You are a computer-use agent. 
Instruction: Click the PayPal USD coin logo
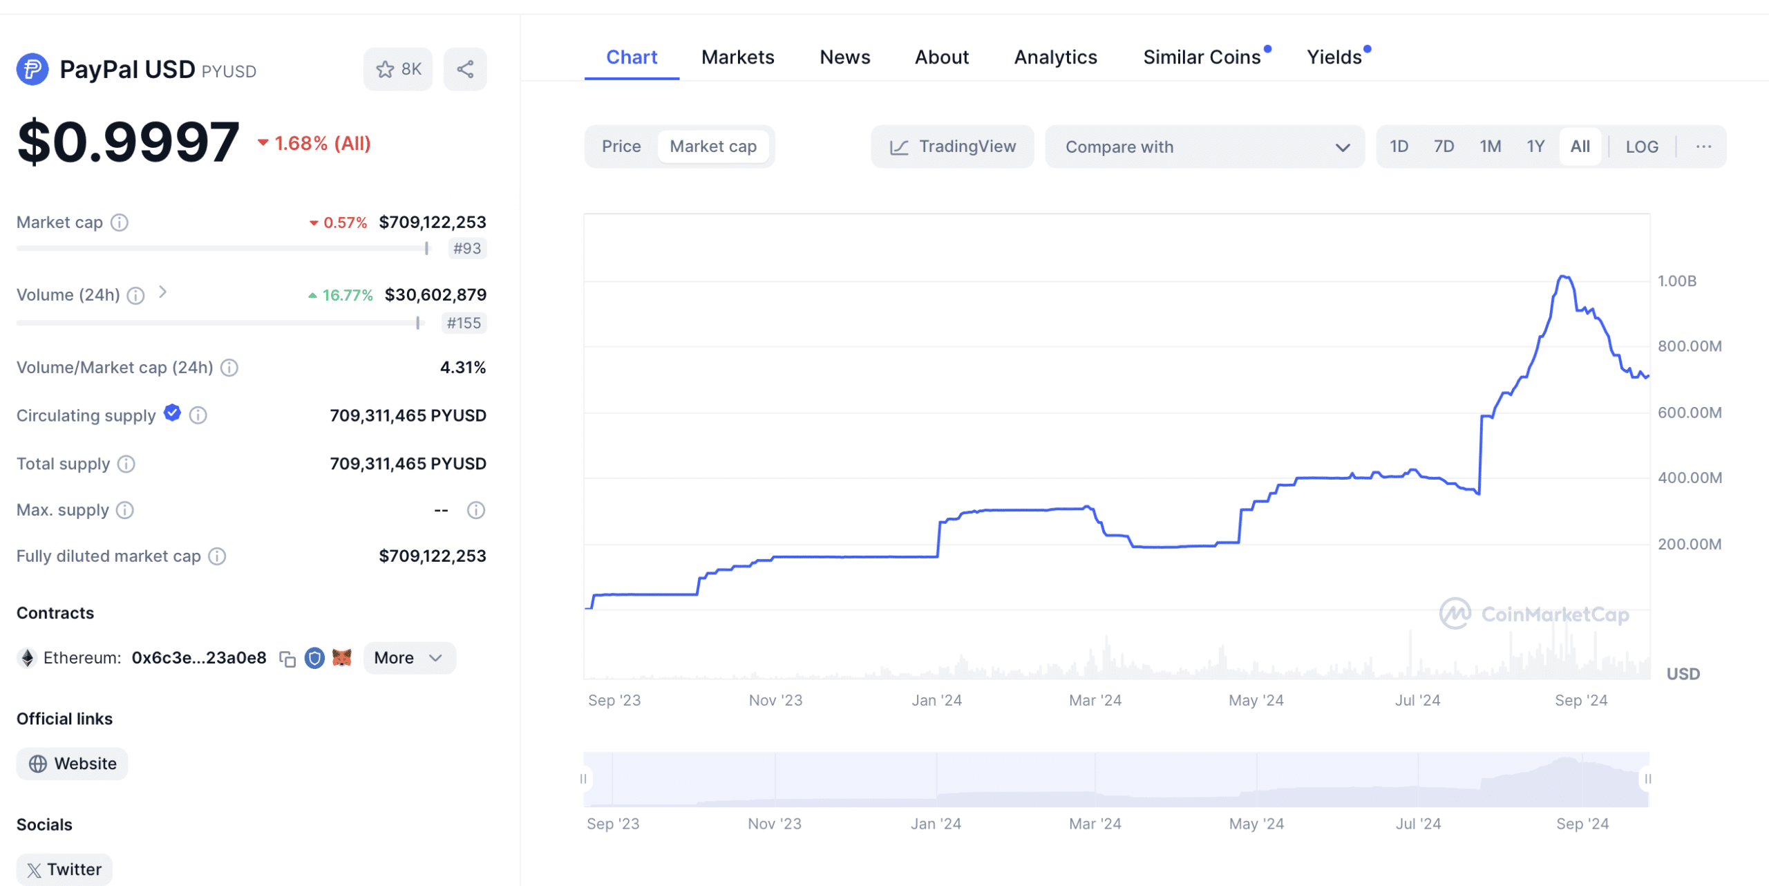click(x=32, y=69)
